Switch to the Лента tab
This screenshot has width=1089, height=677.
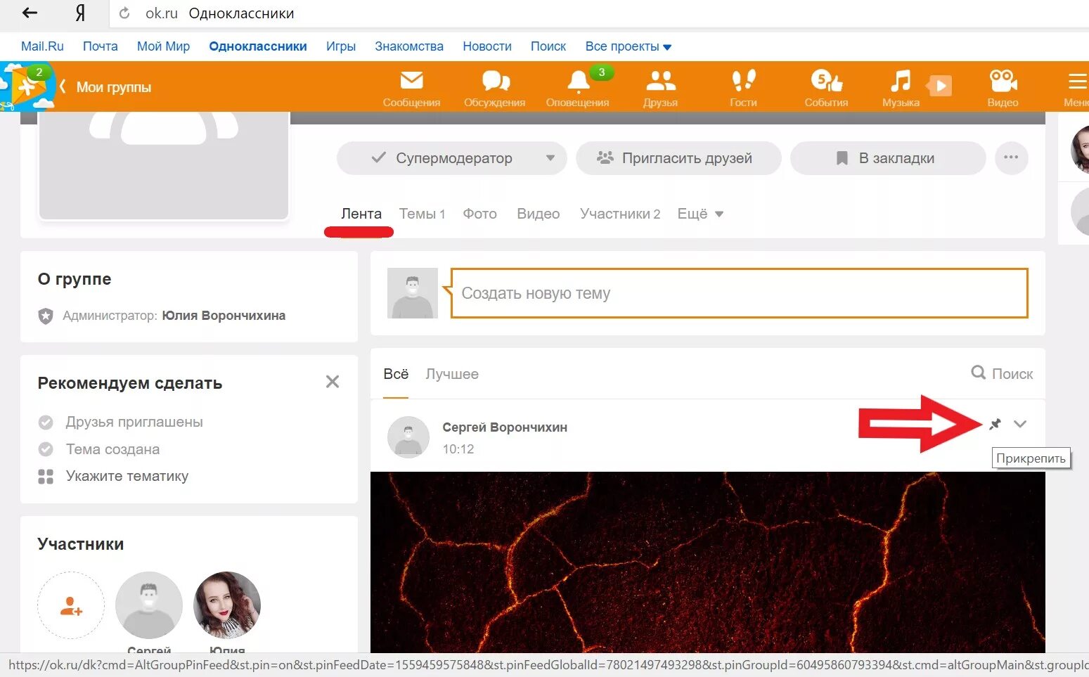coord(361,214)
